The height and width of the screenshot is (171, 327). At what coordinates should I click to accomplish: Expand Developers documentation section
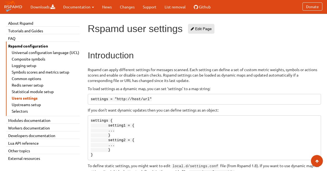(x=32, y=136)
